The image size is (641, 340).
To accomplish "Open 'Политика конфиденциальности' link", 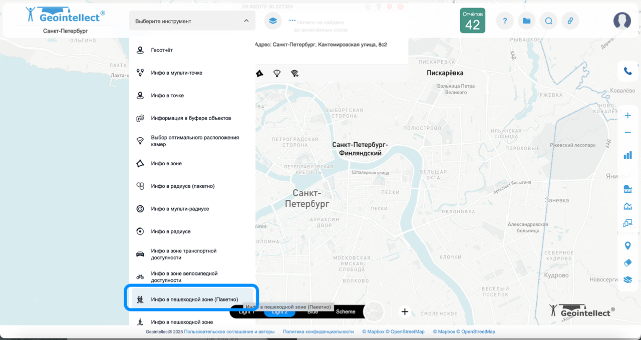I will [x=318, y=331].
